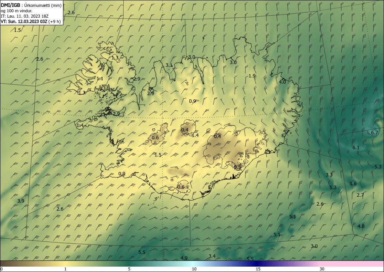Screen dimensions: 384x272
Task: Click the 4.0 value on the east coast
Action: [282, 82]
